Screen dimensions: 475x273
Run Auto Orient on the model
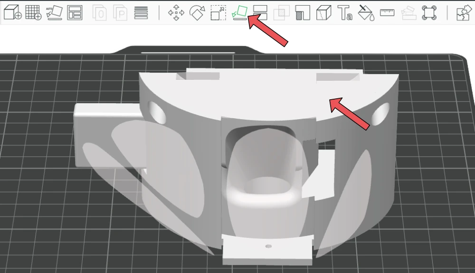(x=54, y=13)
